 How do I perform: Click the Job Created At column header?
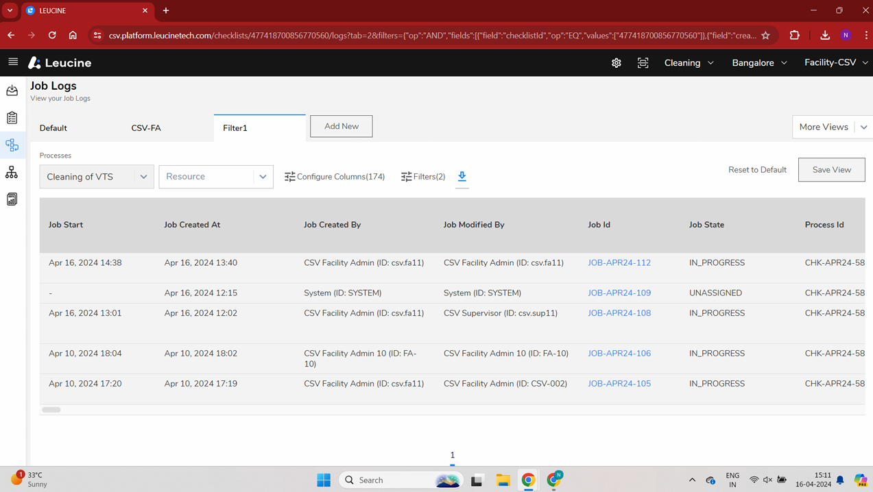point(192,225)
